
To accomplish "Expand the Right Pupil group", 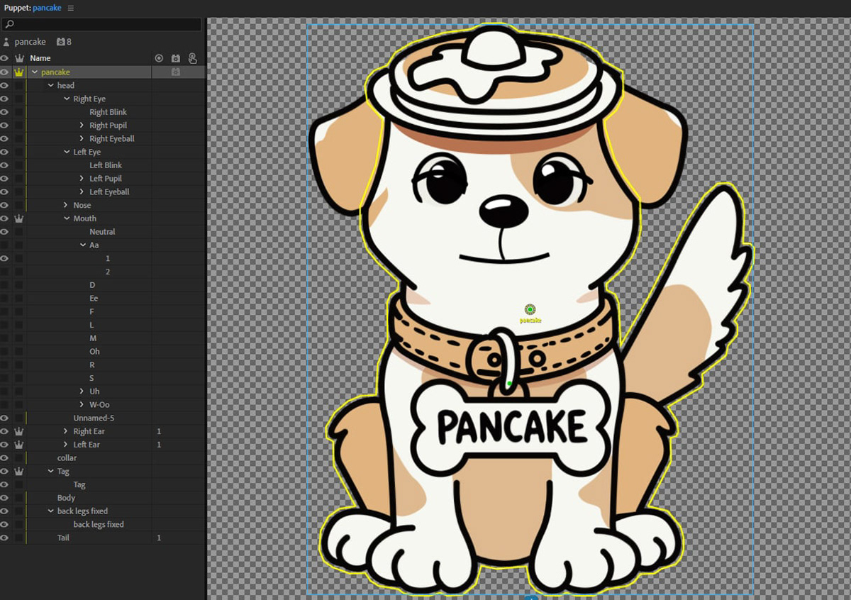I will coord(82,126).
